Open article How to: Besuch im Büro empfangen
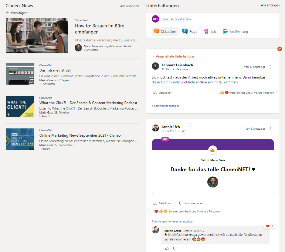 click(x=100, y=29)
